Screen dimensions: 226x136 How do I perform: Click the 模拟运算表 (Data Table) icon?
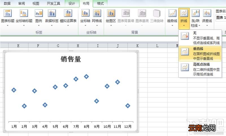click(x=68, y=13)
